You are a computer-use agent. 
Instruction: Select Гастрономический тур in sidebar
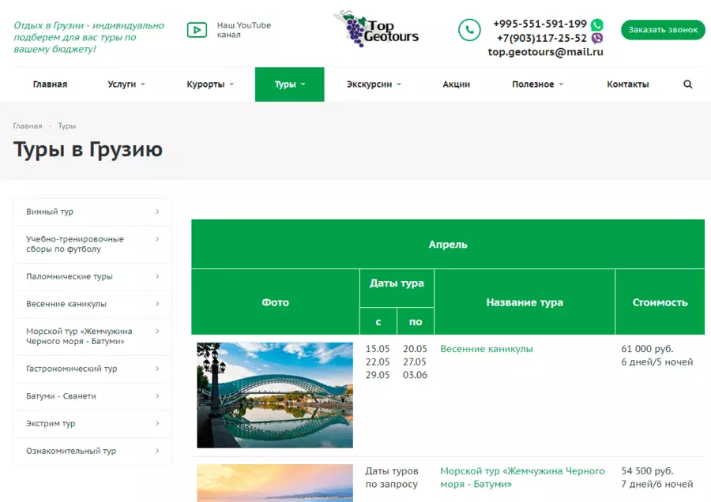[x=92, y=369]
